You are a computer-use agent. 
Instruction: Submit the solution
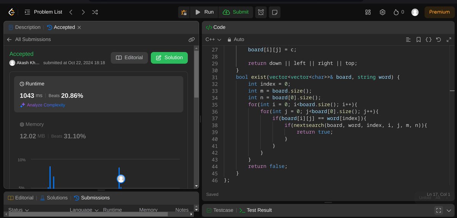coord(236,12)
